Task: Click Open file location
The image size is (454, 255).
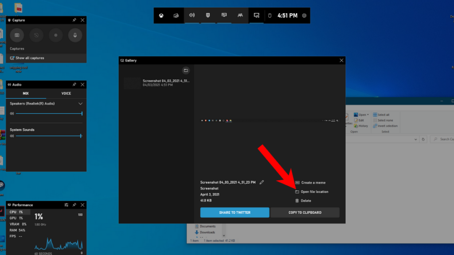Action: coord(312,192)
